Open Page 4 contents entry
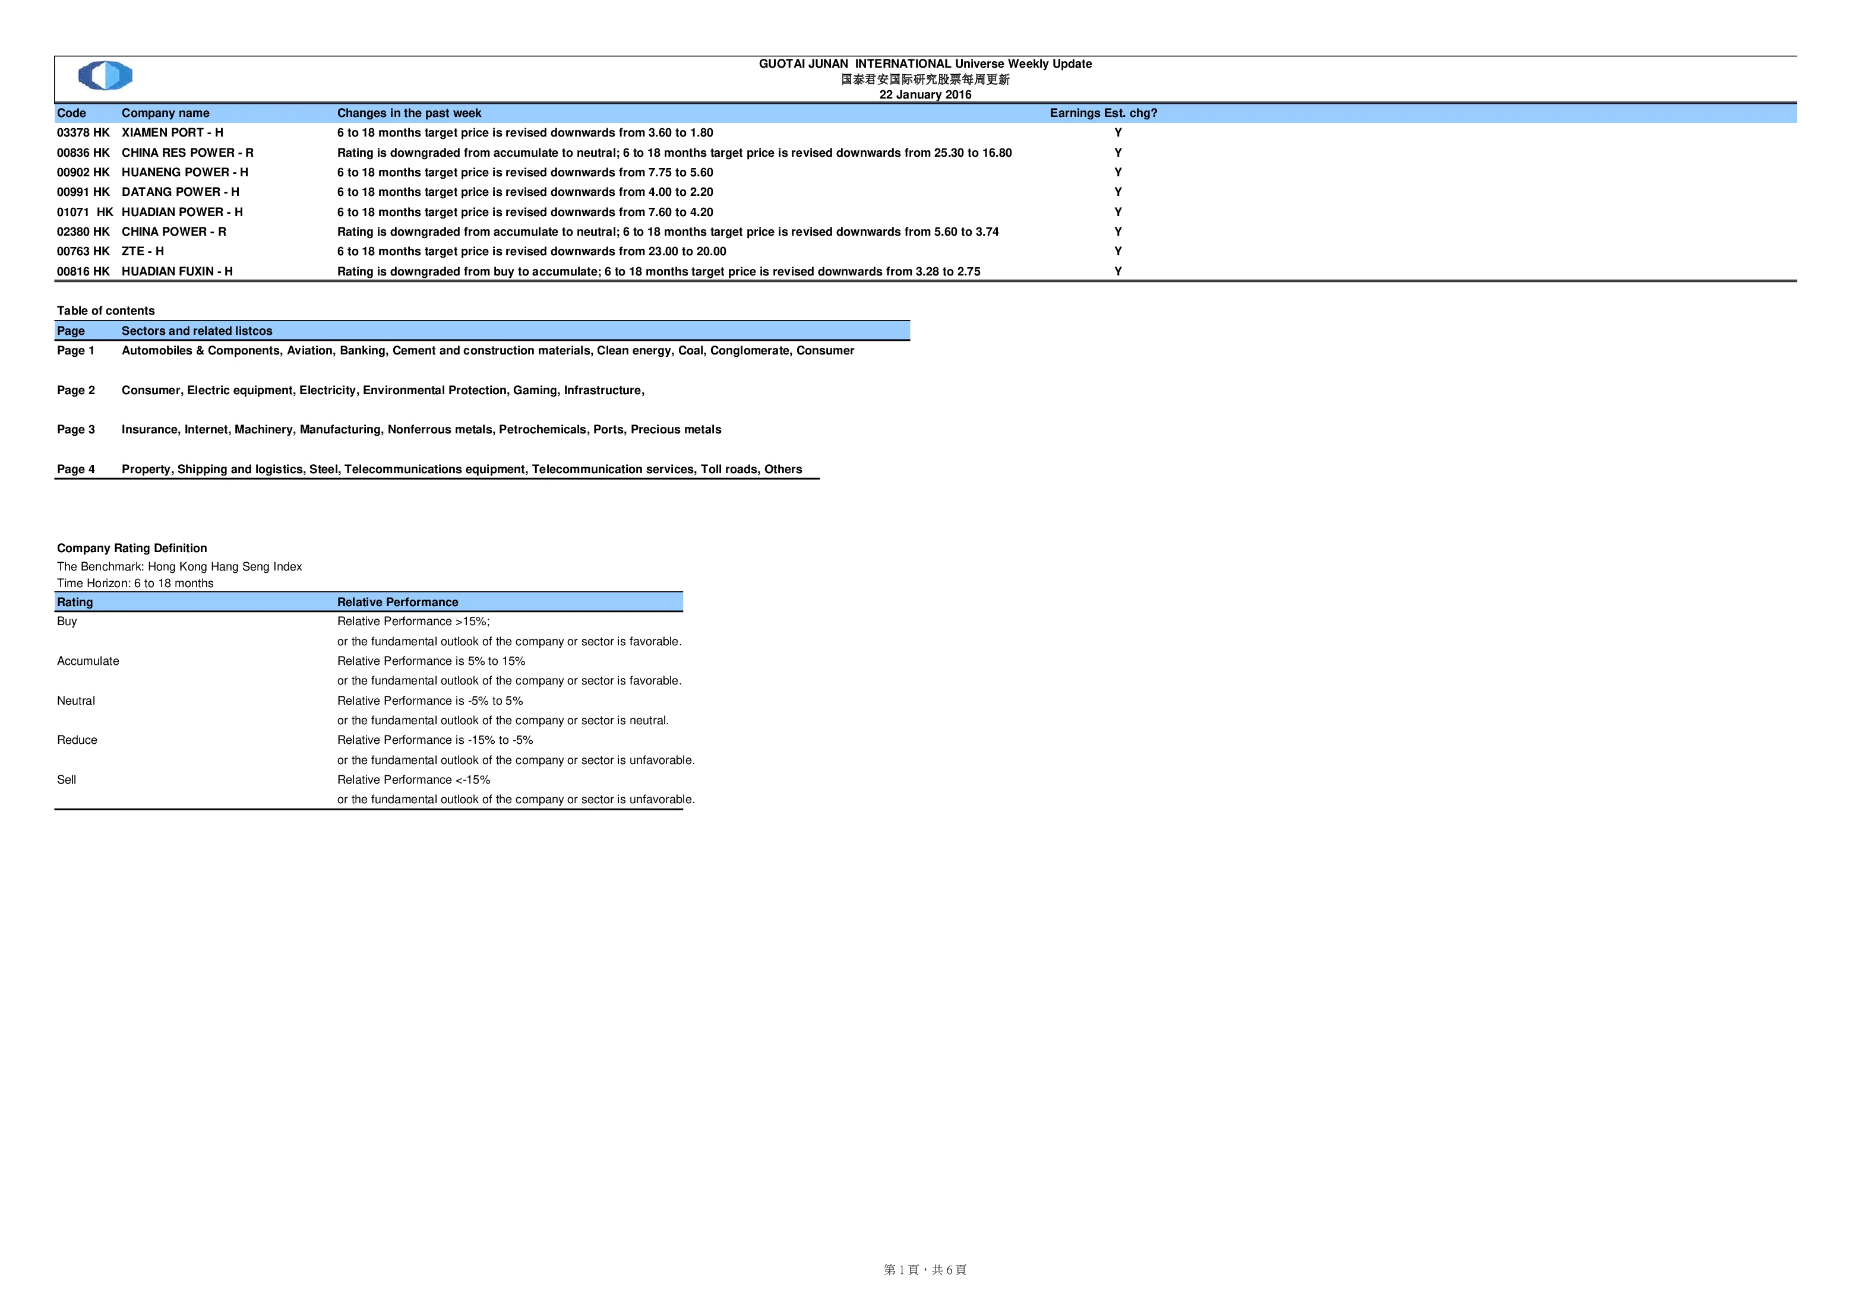1852x1309 pixels. 76,469
